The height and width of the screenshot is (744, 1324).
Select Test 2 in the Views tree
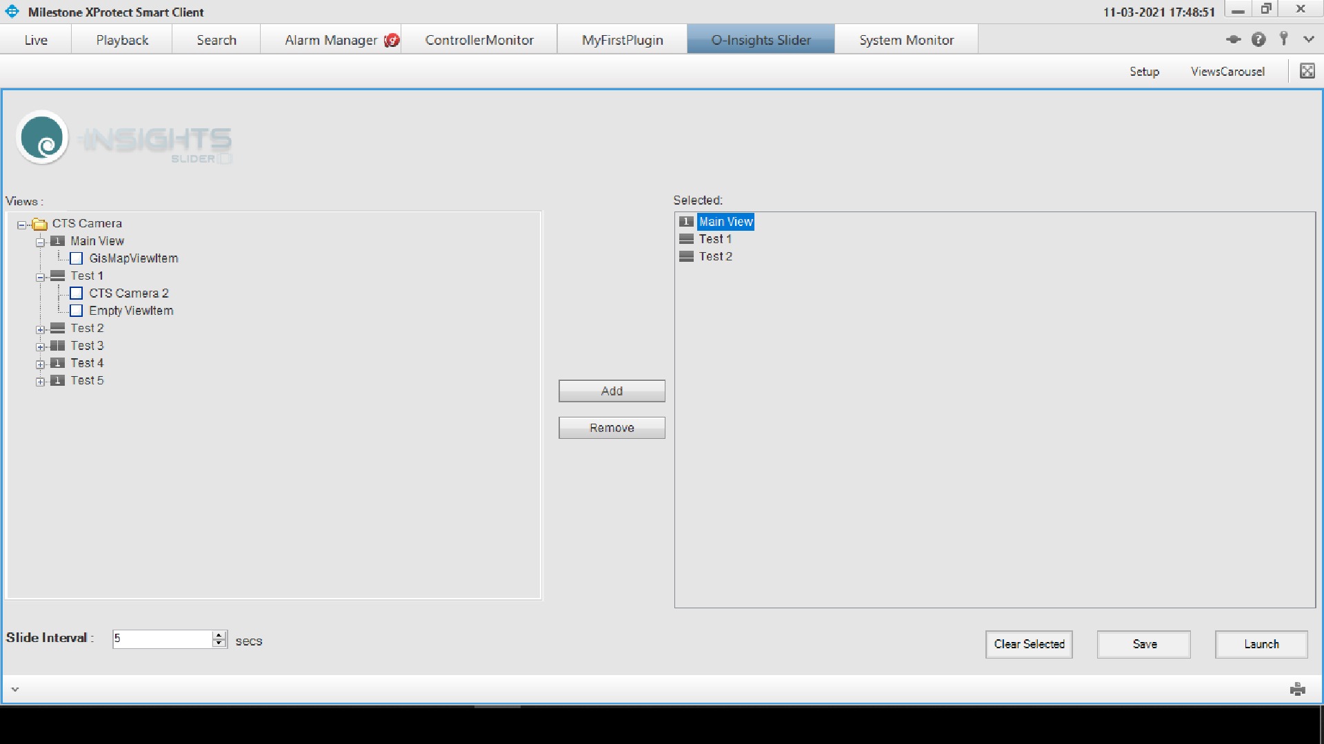pyautogui.click(x=87, y=328)
